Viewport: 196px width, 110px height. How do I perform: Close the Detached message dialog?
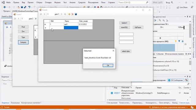[x=113, y=51]
